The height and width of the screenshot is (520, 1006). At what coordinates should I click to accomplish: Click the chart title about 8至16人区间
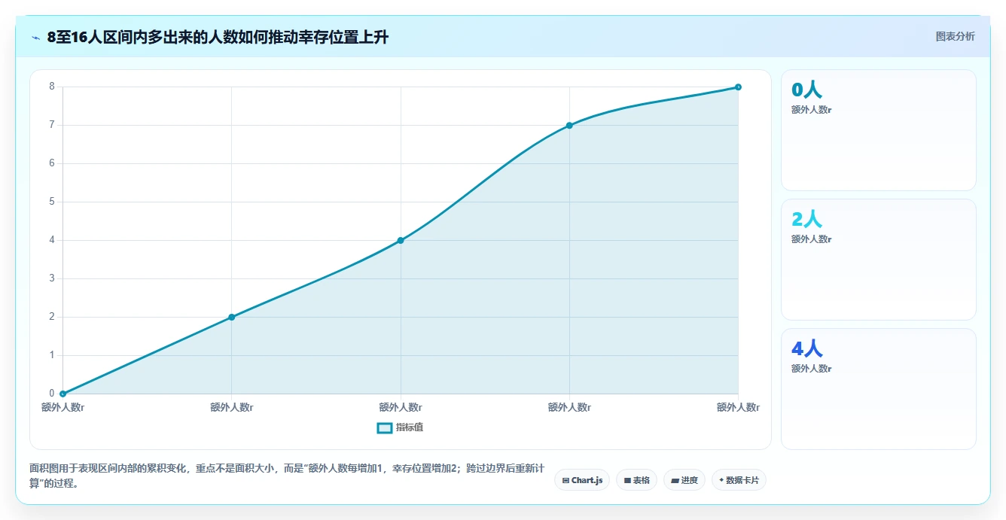pos(218,37)
